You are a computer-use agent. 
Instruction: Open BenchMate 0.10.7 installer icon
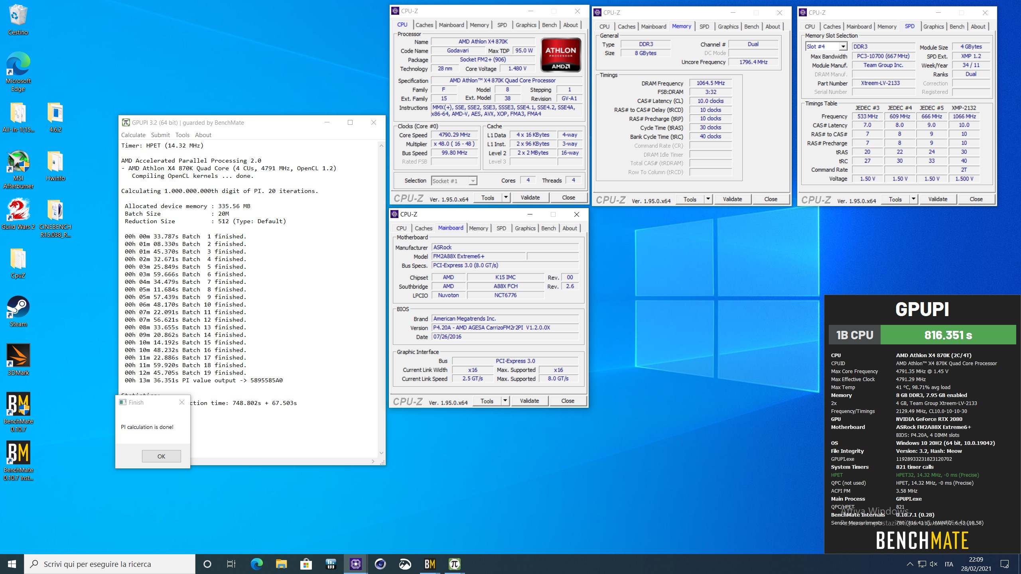point(18,461)
